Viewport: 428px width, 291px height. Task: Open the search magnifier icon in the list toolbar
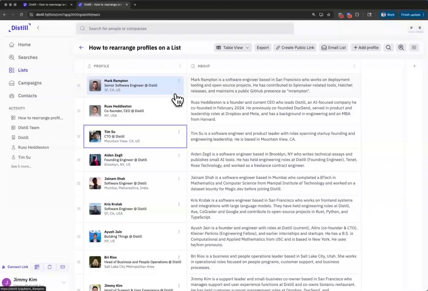(388, 47)
